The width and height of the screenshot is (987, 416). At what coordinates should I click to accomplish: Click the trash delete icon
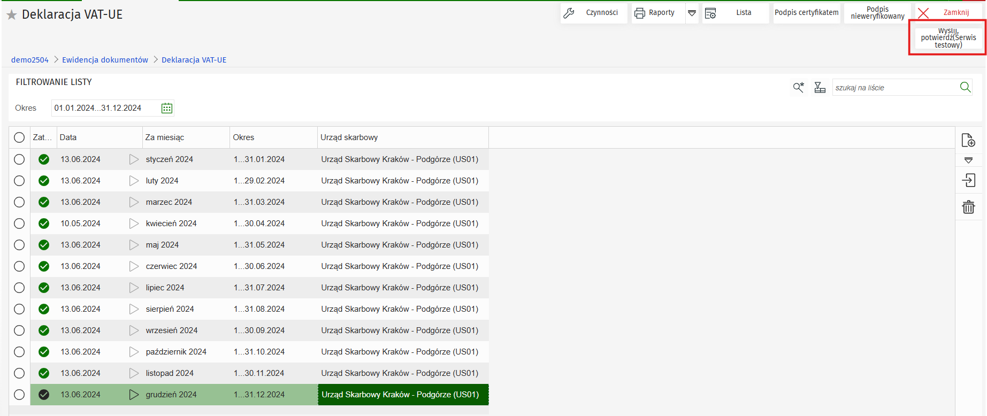click(968, 207)
